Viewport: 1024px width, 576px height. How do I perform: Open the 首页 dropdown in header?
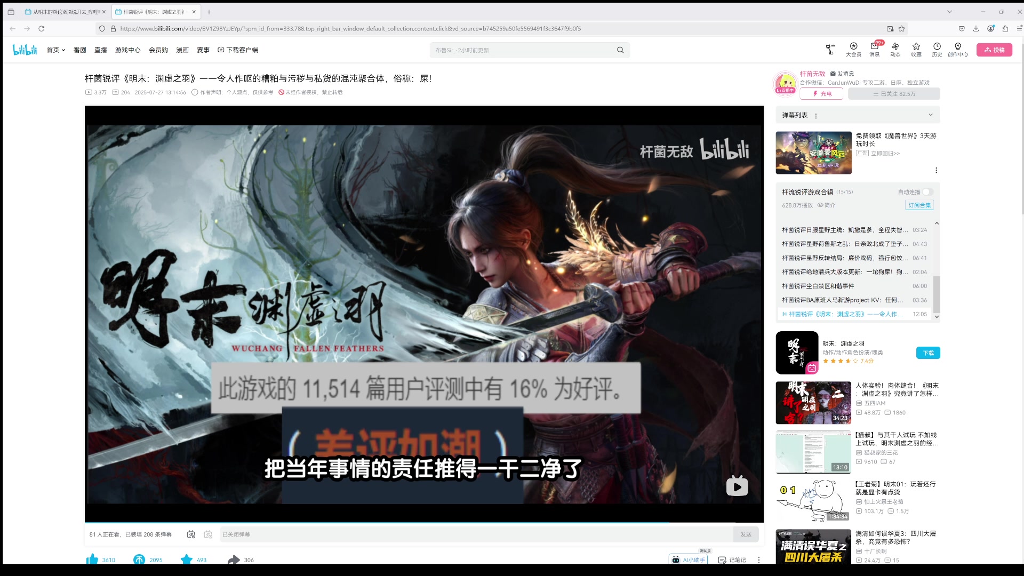tap(56, 50)
